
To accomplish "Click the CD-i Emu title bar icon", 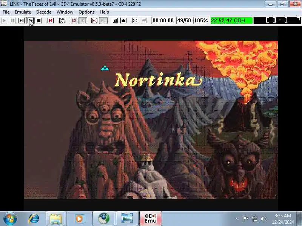I will [4, 3].
